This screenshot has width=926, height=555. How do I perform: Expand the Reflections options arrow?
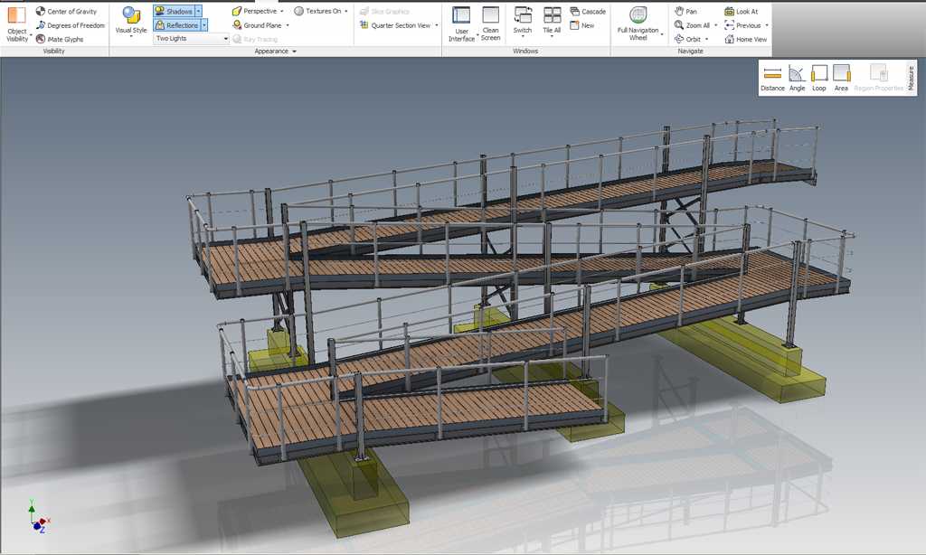click(x=204, y=24)
